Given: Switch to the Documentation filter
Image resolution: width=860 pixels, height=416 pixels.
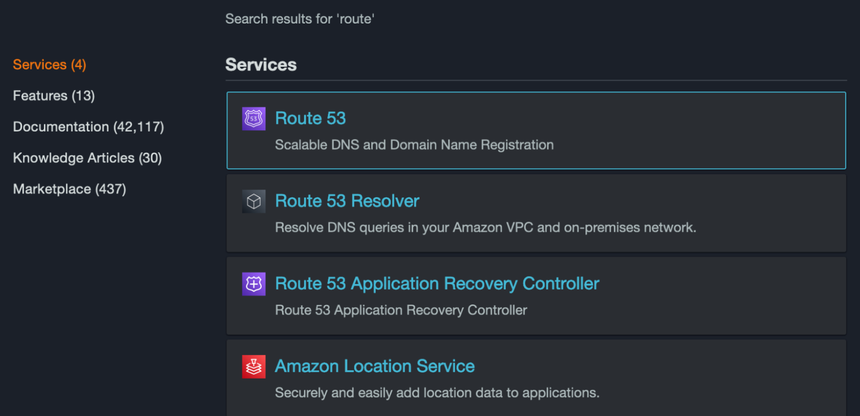Looking at the screenshot, I should pos(88,127).
